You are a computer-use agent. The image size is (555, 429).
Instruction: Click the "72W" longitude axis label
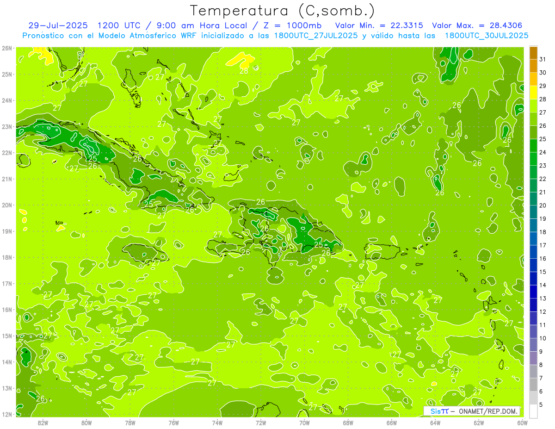click(261, 423)
